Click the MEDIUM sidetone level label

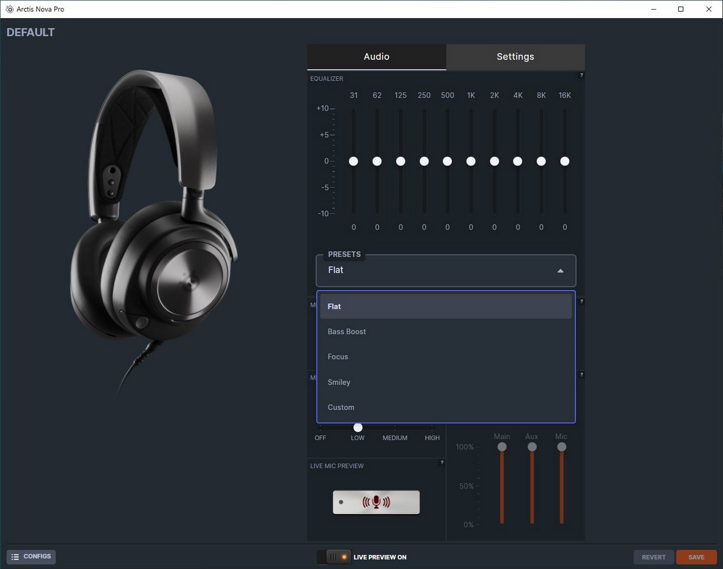395,438
